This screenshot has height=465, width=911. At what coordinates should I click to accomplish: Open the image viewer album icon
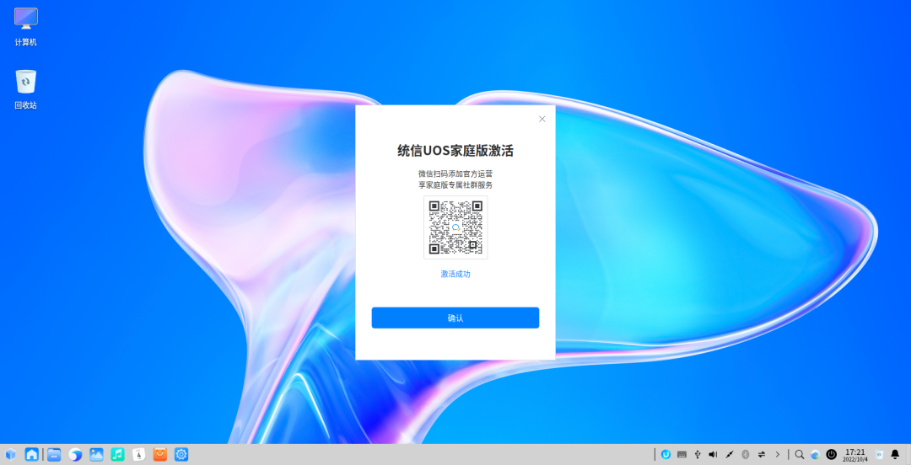[x=96, y=455]
